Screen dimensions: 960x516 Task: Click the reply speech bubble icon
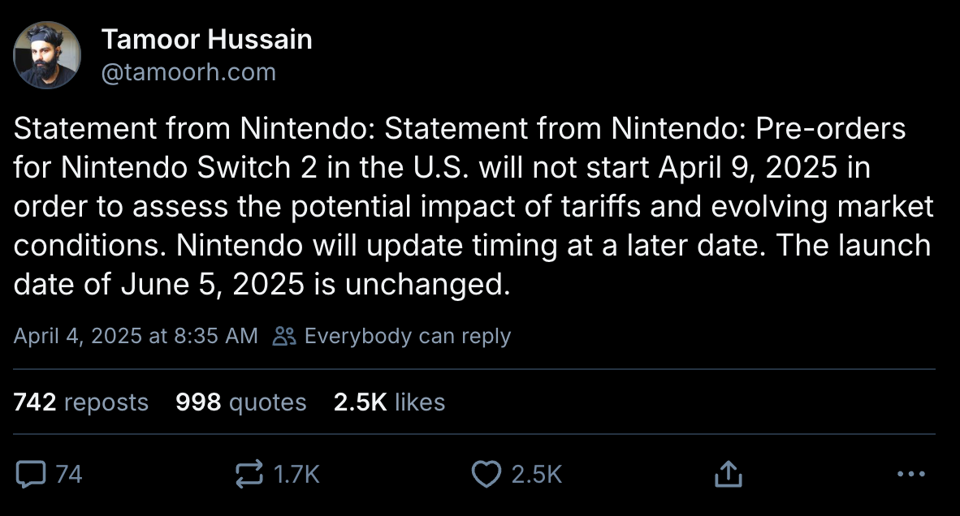pyautogui.click(x=31, y=475)
